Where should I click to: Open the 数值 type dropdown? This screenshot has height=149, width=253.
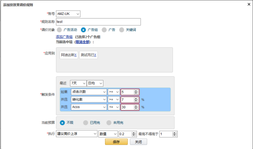108,134
